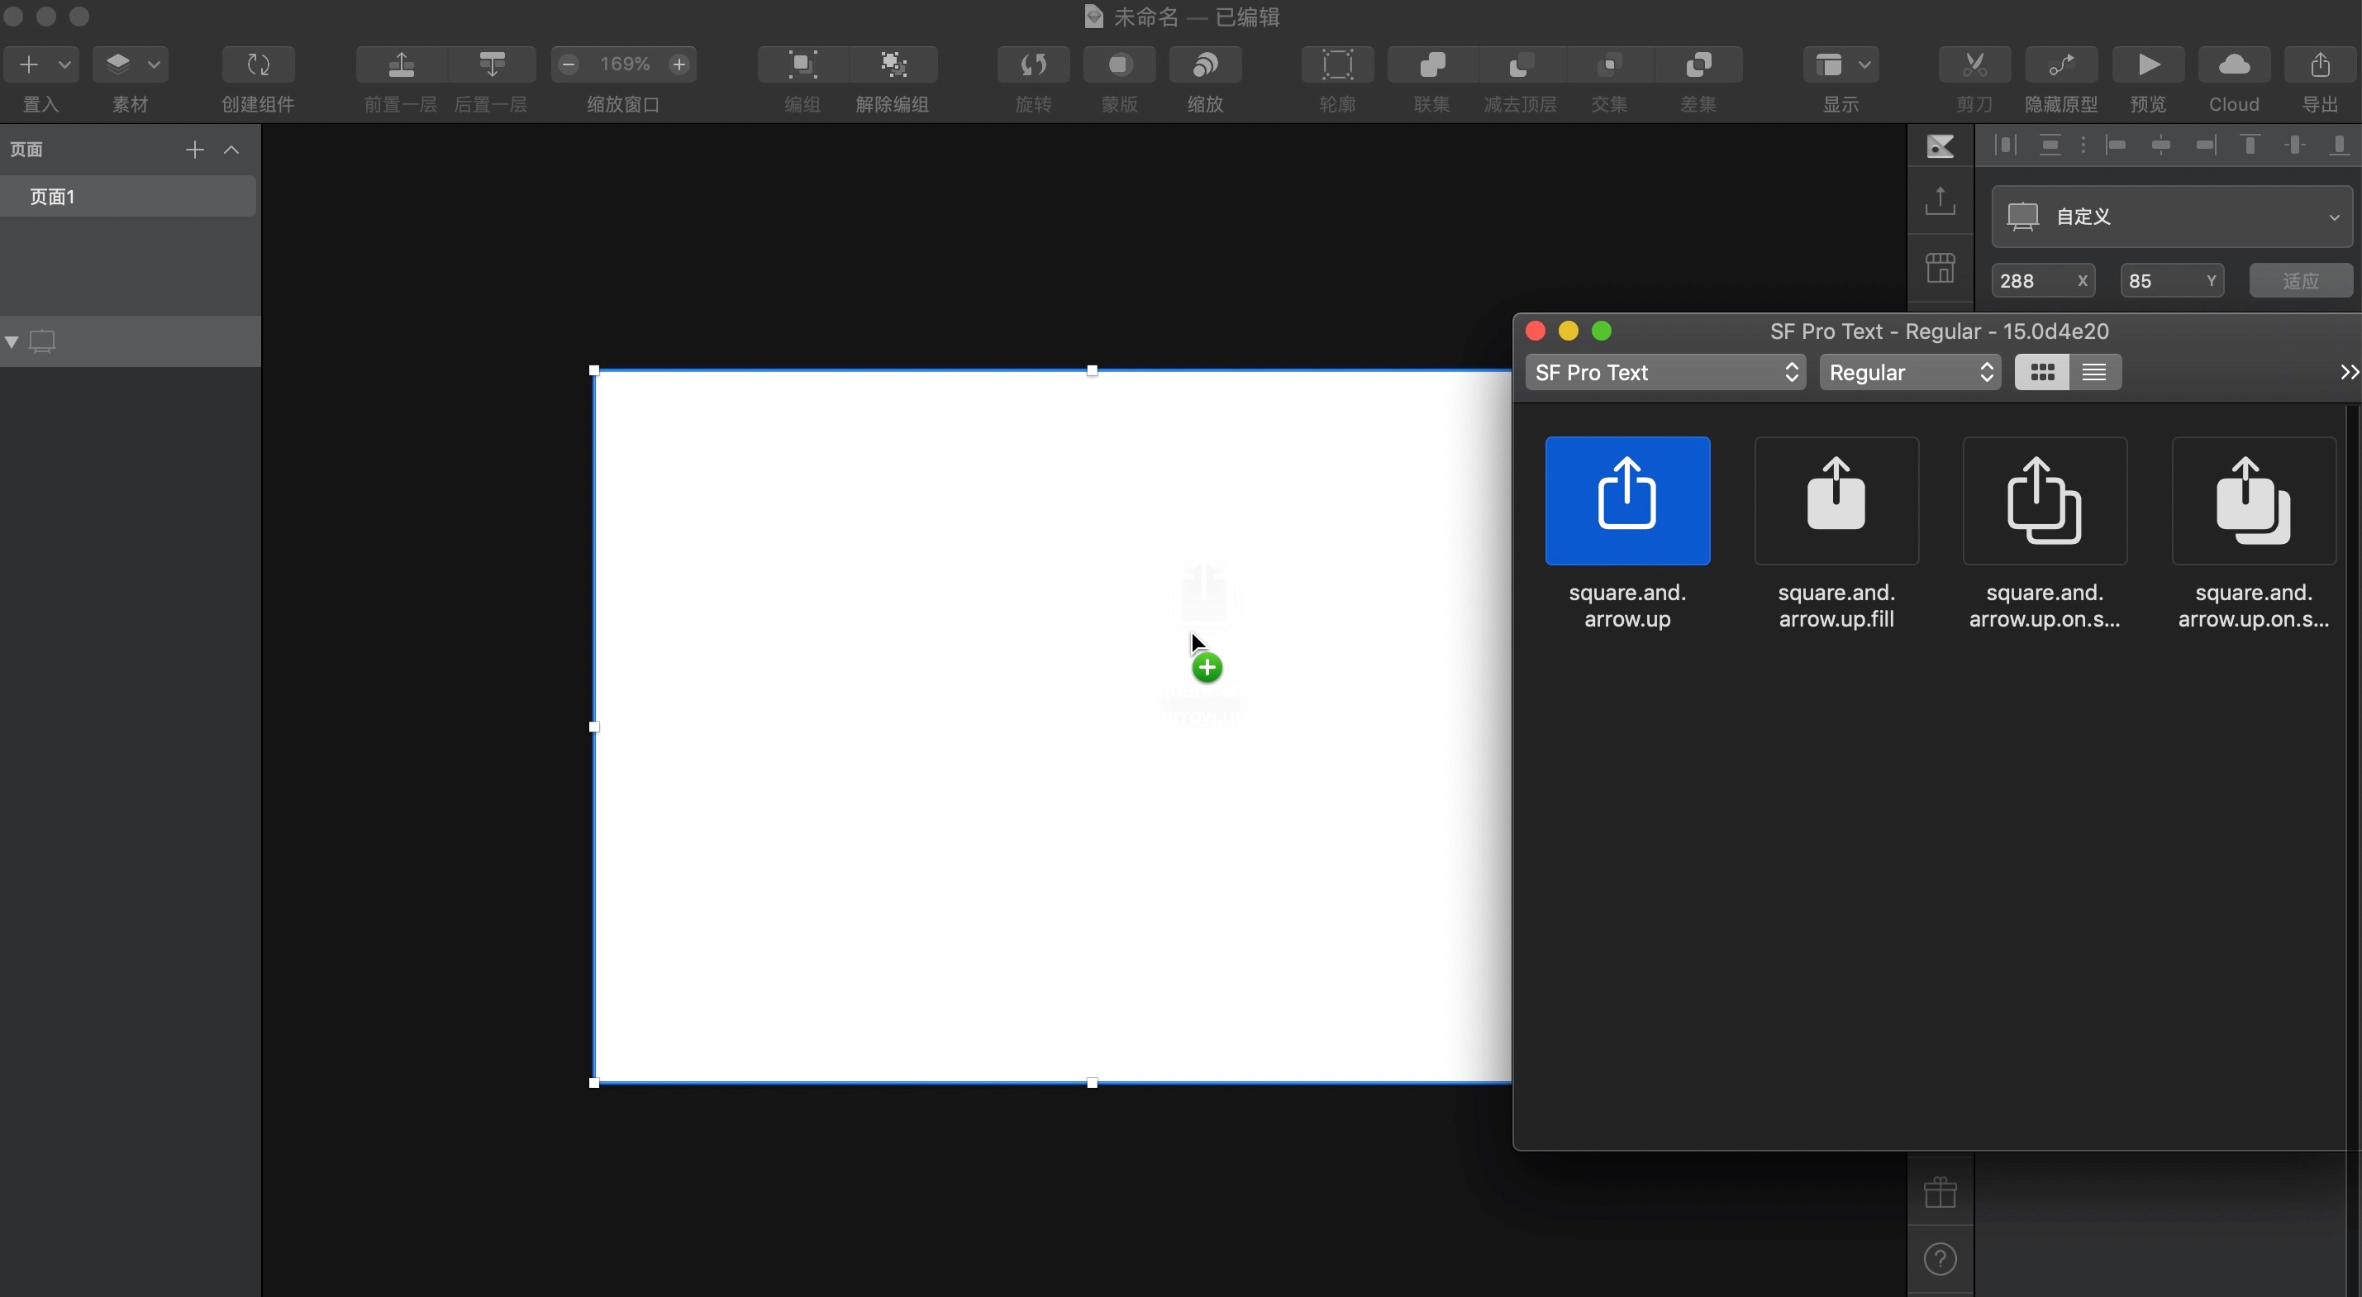This screenshot has height=1297, width=2362.
Task: Collapse the artboard layer disclosure triangle
Action: [12, 342]
